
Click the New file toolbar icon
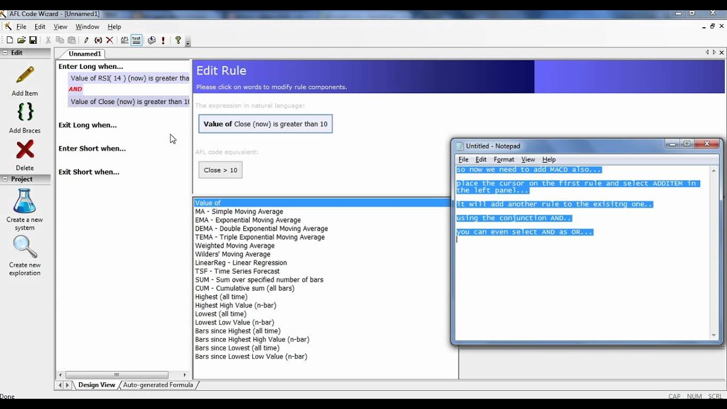(x=10, y=40)
